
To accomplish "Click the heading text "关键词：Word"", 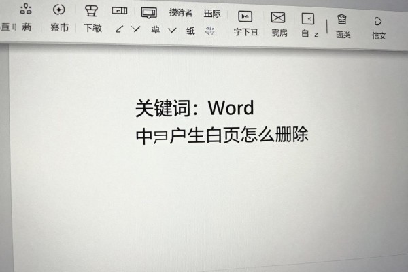I will click(x=194, y=107).
